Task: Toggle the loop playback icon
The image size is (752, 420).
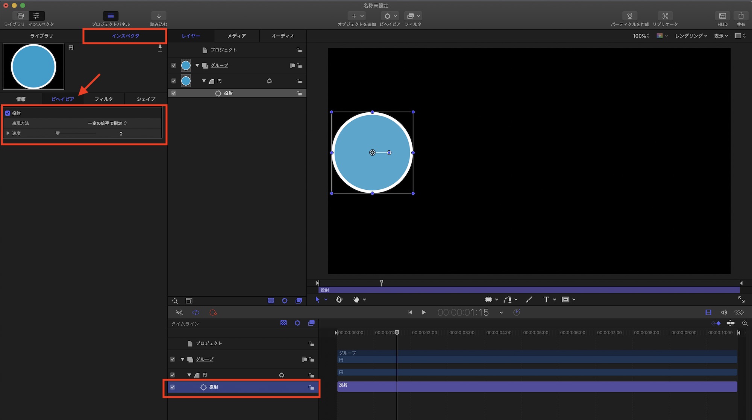Action: coord(196,313)
